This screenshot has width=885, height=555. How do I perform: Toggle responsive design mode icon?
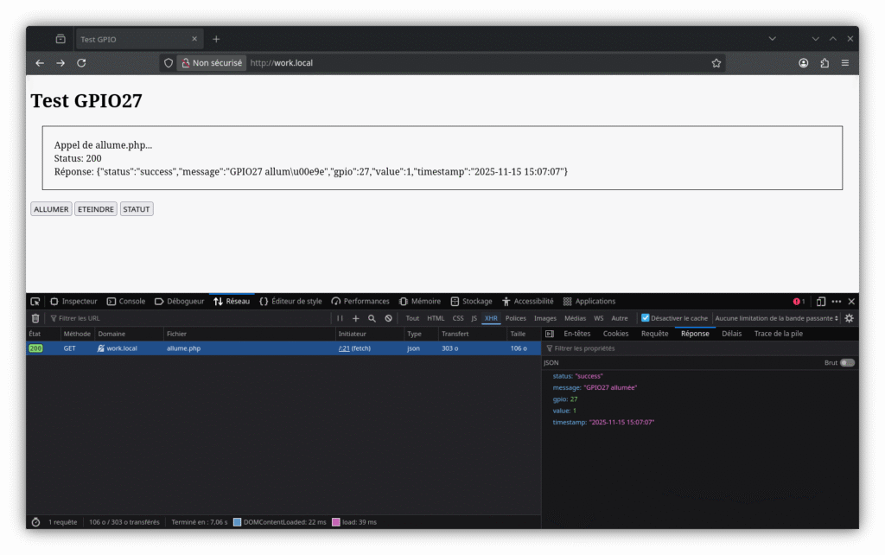[x=820, y=302]
